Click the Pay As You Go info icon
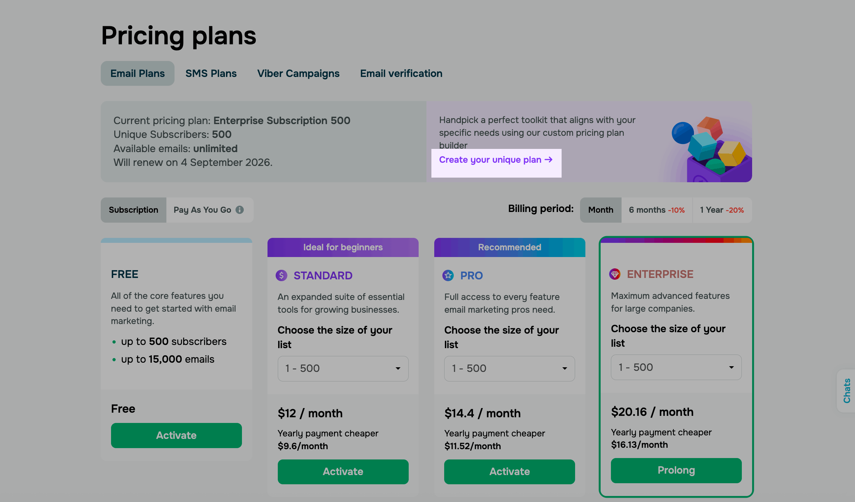Screen dimensions: 855x502 240,210
